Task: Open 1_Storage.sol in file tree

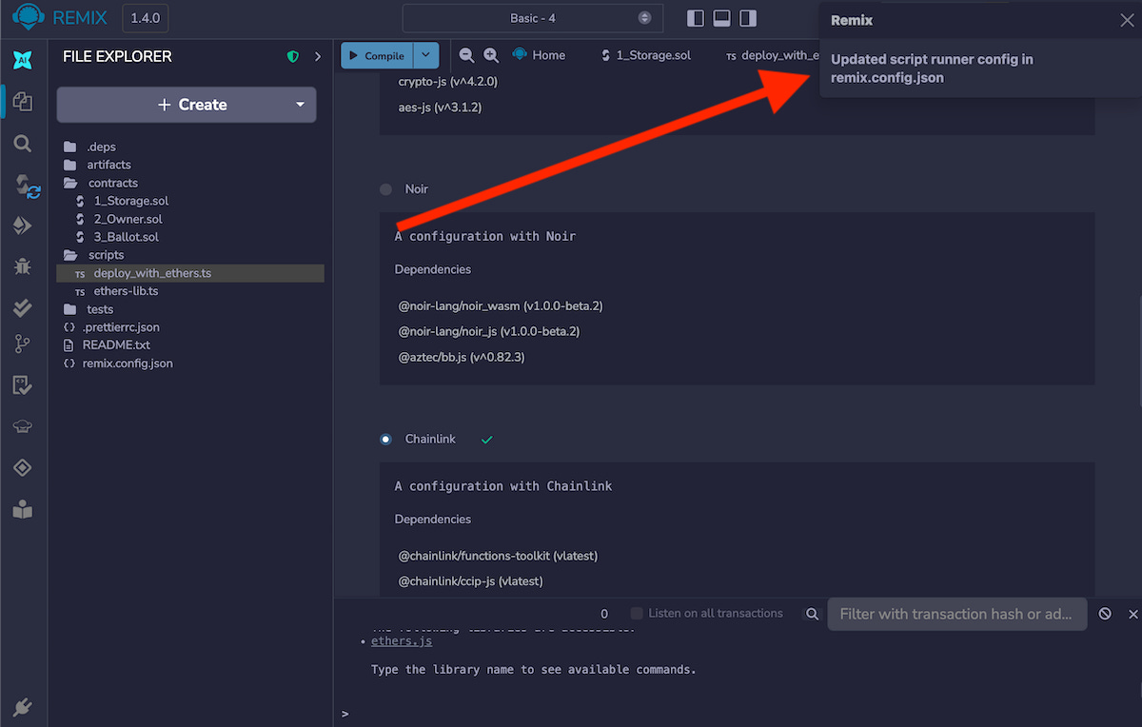Action: [131, 201]
